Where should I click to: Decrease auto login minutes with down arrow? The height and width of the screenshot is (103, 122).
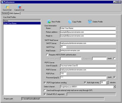(x=107, y=83)
